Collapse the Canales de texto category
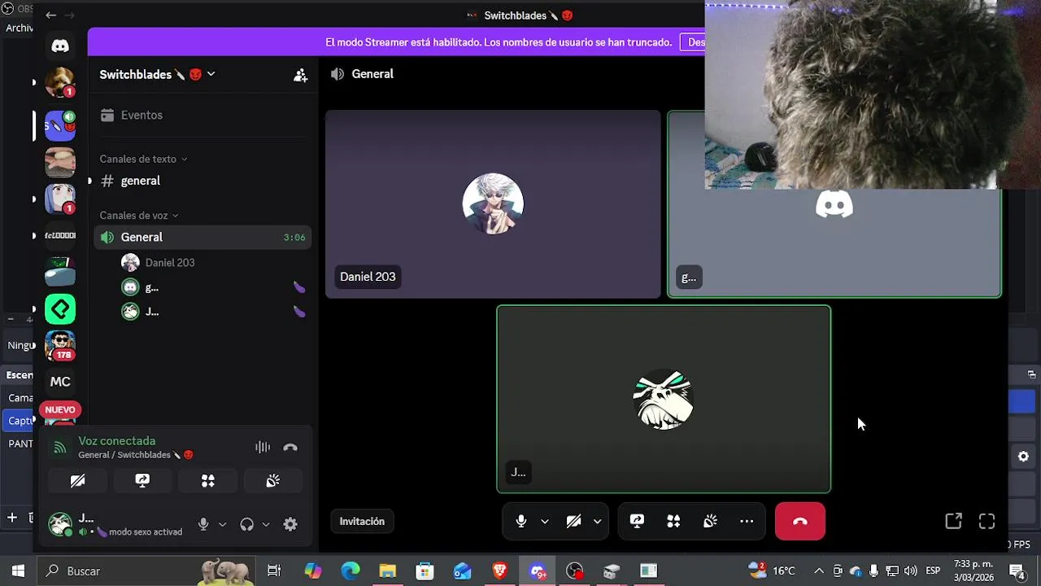This screenshot has width=1041, height=586. (x=143, y=159)
